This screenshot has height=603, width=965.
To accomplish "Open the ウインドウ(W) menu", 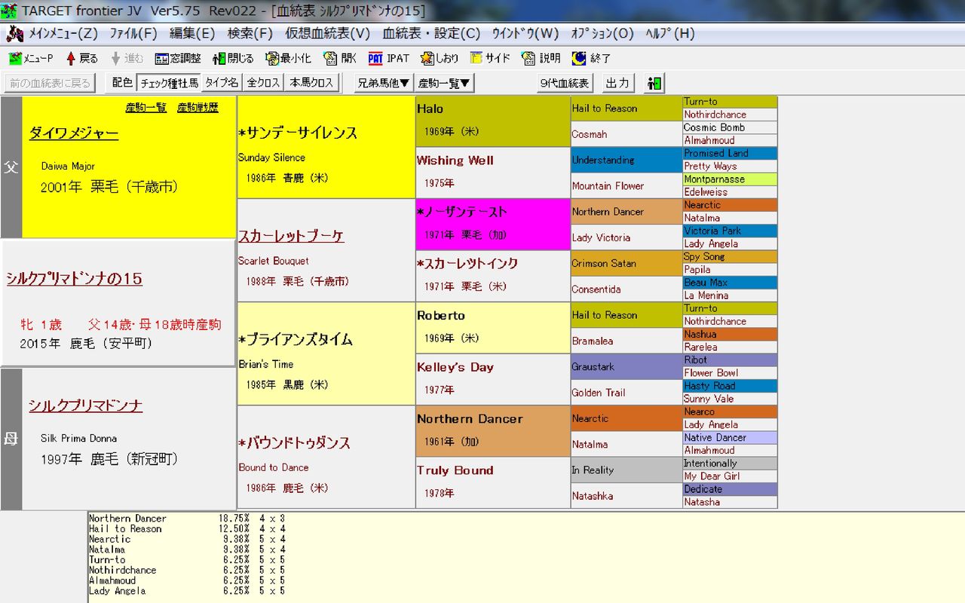I will click(x=525, y=33).
